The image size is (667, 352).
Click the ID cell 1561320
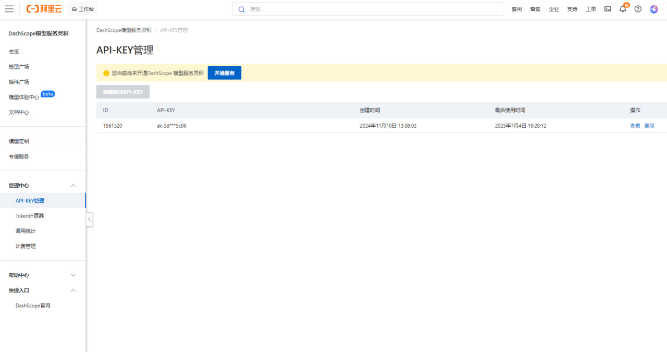113,126
